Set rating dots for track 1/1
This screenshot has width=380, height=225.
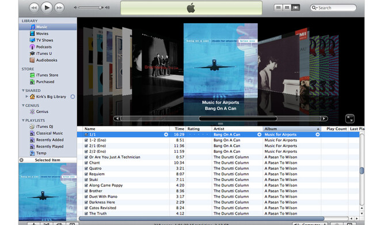pyautogui.click(x=199, y=134)
